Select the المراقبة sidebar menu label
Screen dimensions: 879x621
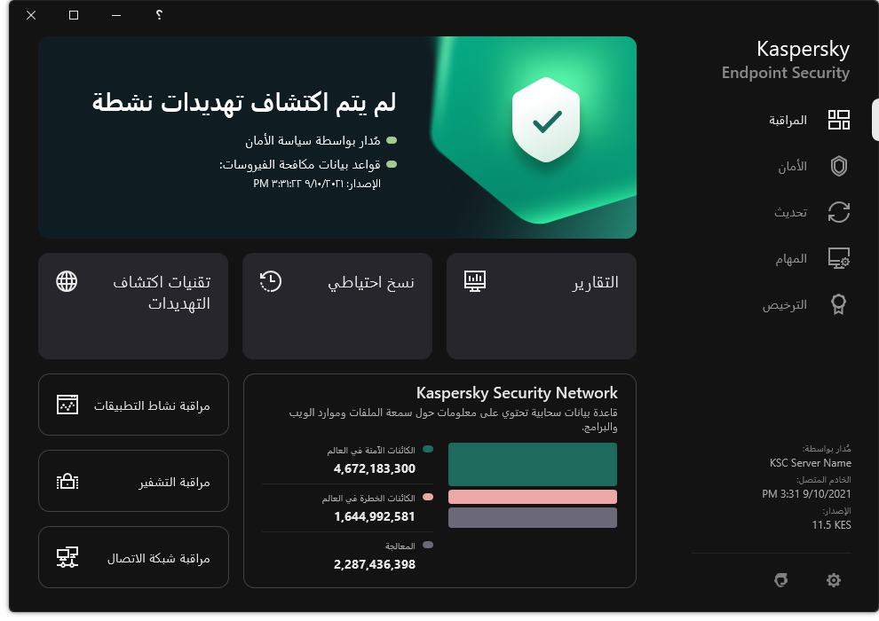point(788,121)
